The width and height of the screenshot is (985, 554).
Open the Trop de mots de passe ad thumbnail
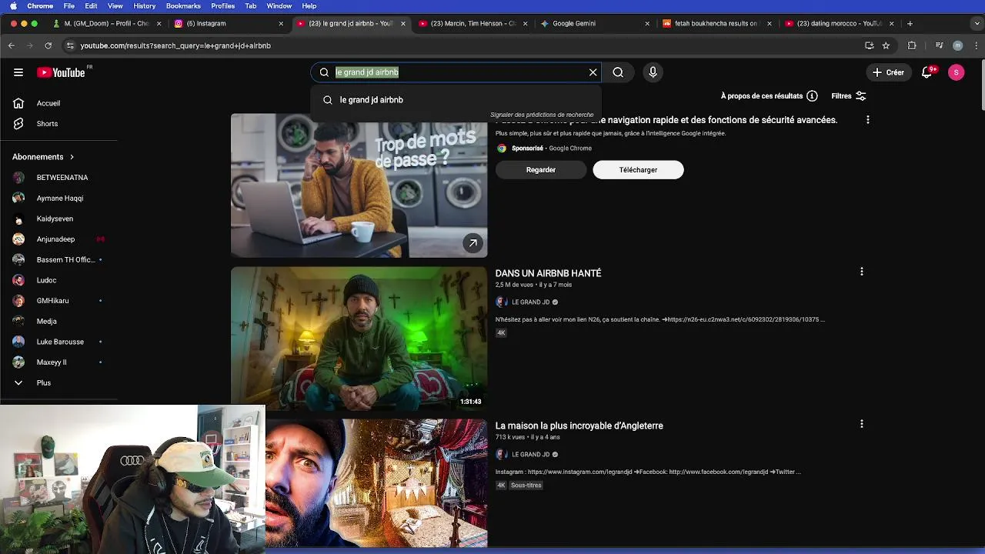click(x=359, y=185)
